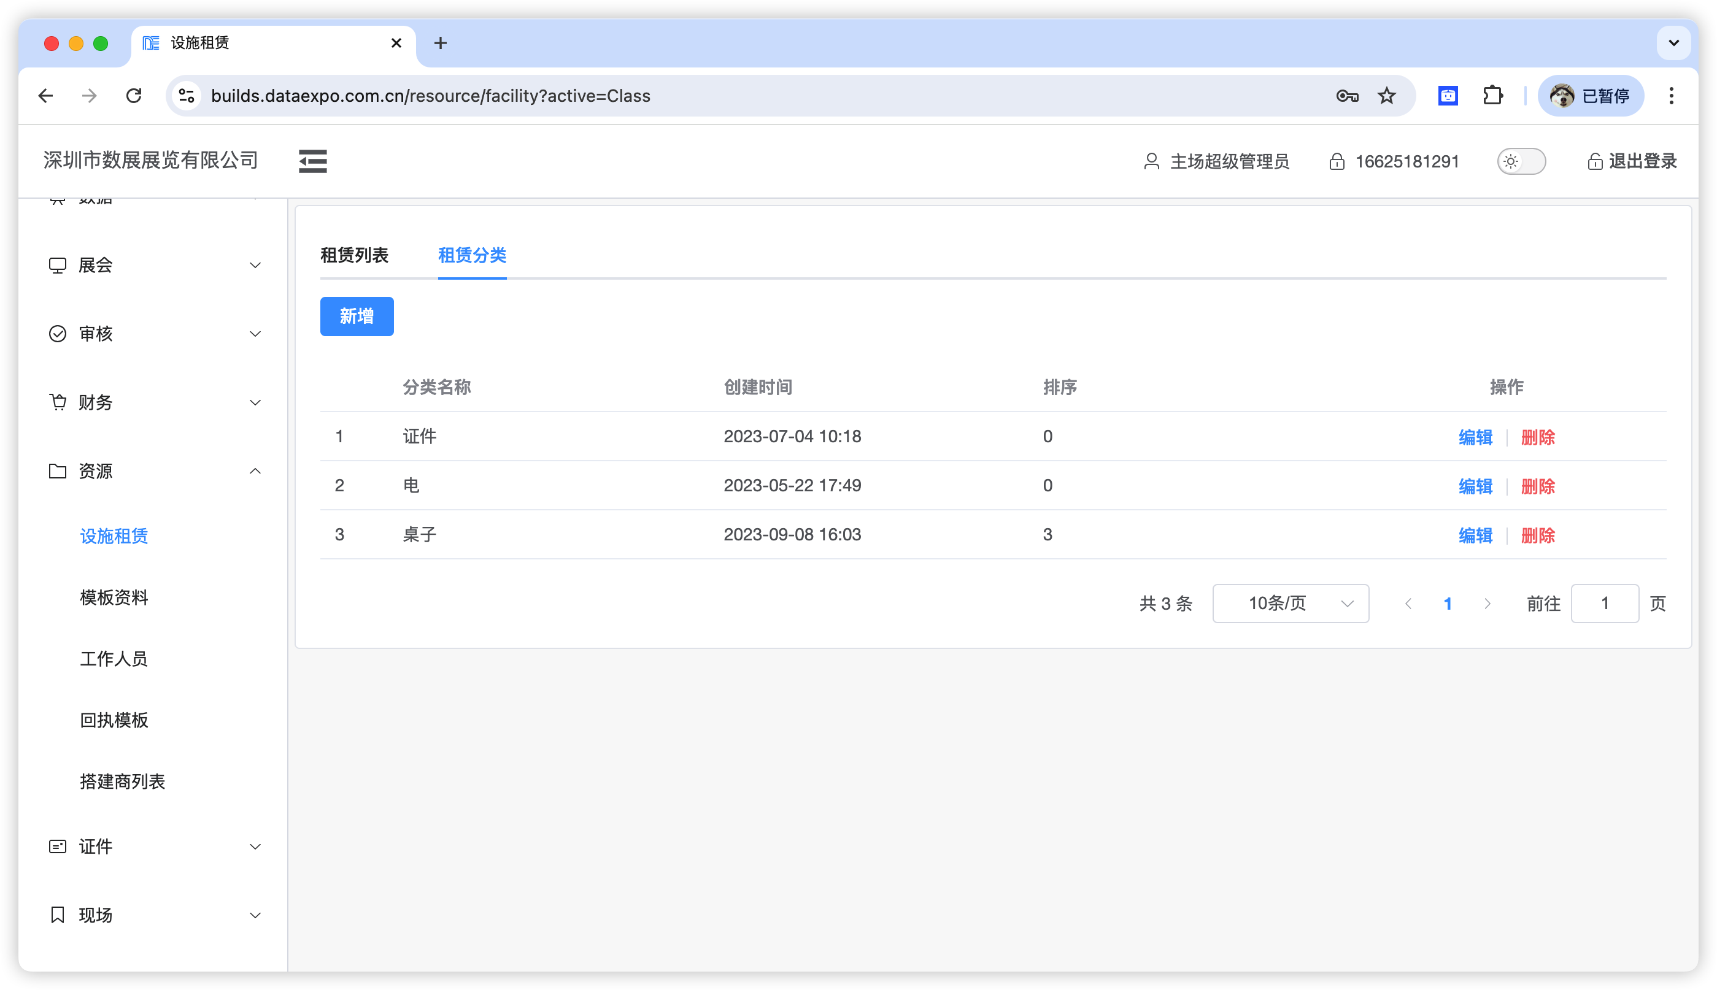View site information icon in address bar

(187, 96)
